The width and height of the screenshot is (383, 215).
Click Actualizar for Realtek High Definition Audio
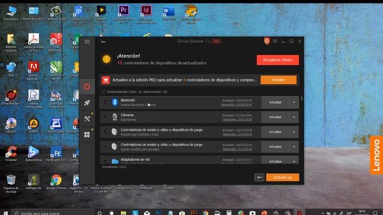coord(275,132)
